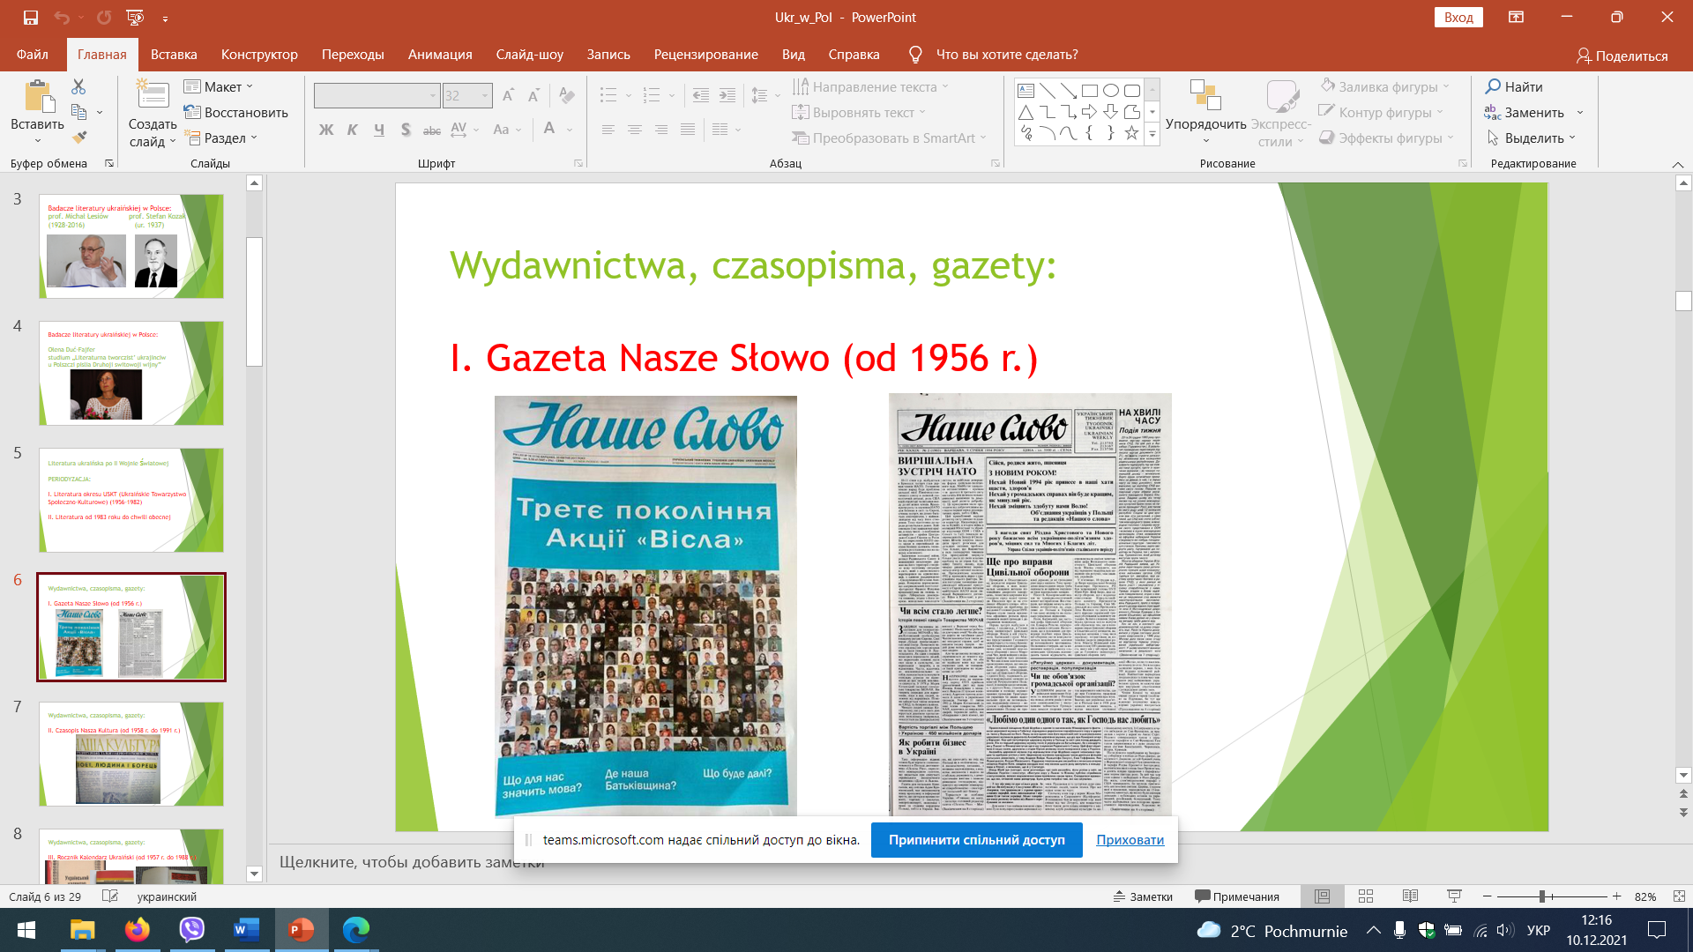
Task: Click the zoom slider in the status bar
Action: [x=1542, y=896]
